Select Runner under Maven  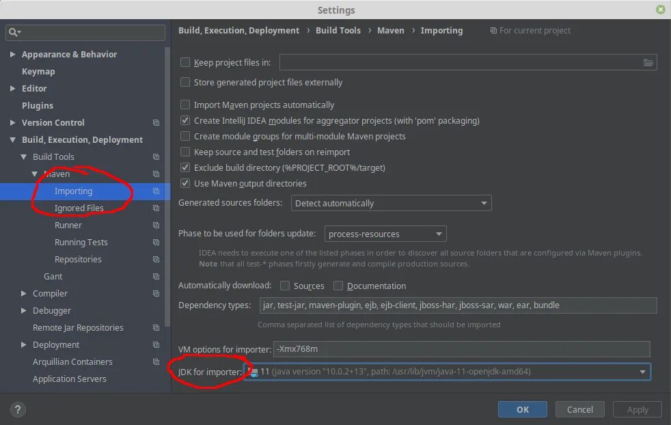point(68,225)
